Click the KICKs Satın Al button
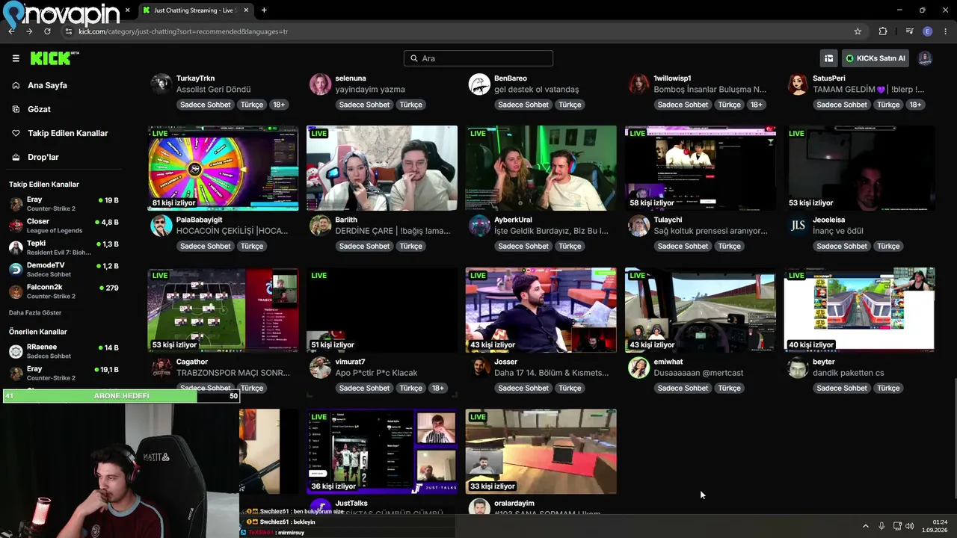The height and width of the screenshot is (538, 957). coord(875,58)
